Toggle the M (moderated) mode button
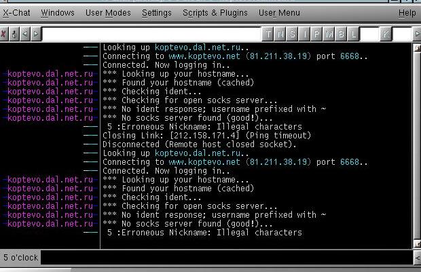This screenshot has width=421, height=272. (329, 34)
